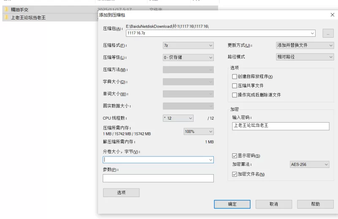Open the 压缩格式 7z dropdown
Image resolution: width=338 pixels, height=219 pixels.
pyautogui.click(x=188, y=46)
